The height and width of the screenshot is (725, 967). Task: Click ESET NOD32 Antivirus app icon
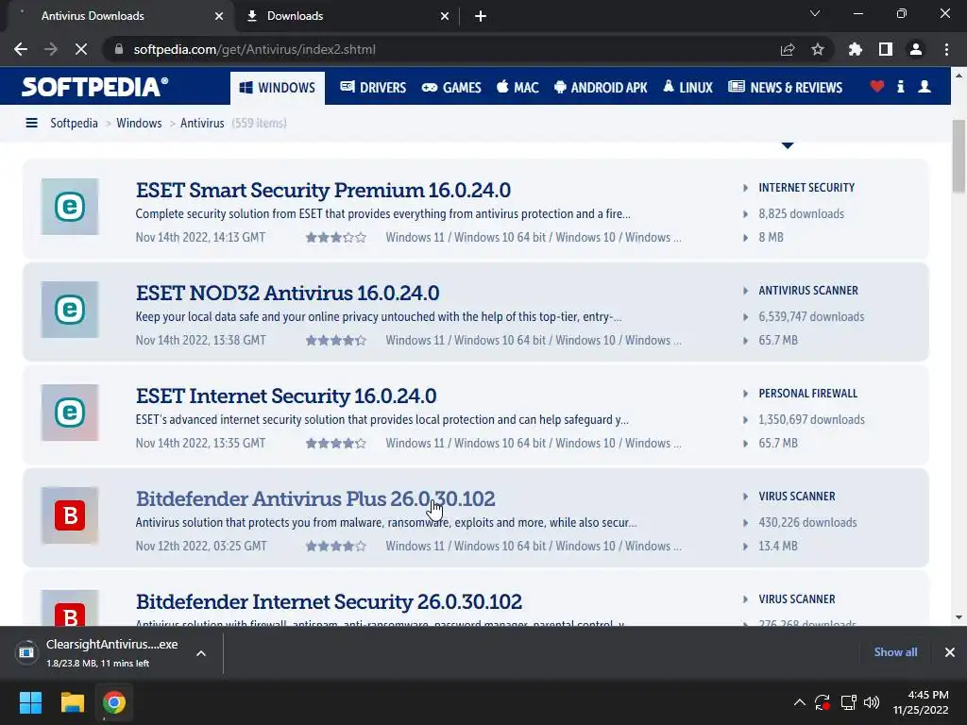[x=70, y=310]
